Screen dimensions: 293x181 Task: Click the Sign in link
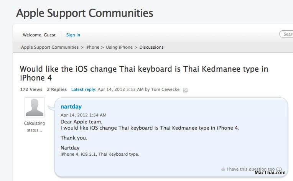click(x=73, y=35)
